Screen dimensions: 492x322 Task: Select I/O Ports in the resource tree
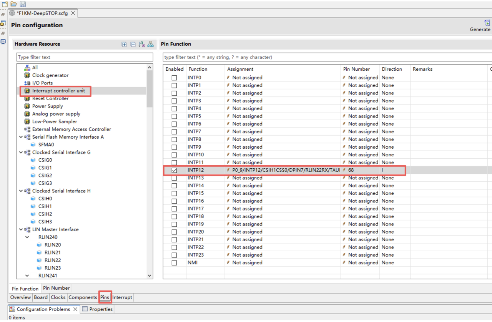pyautogui.click(x=42, y=83)
